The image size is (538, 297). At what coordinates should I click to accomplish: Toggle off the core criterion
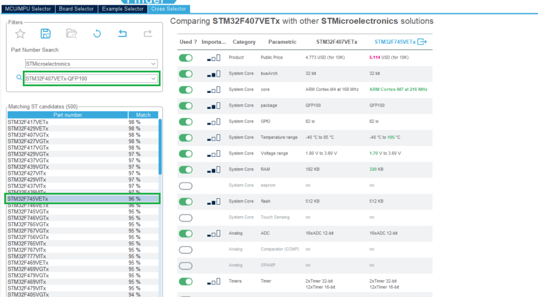(186, 90)
